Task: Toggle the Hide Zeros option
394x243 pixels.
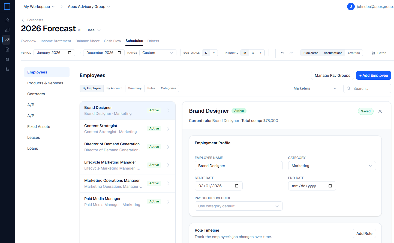Action: 311,53
